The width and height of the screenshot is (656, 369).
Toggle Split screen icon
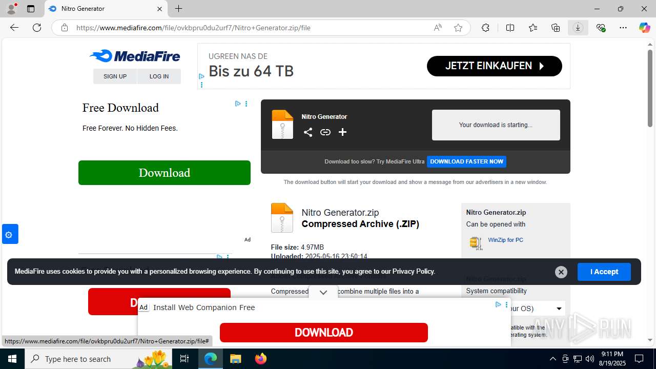(x=510, y=28)
